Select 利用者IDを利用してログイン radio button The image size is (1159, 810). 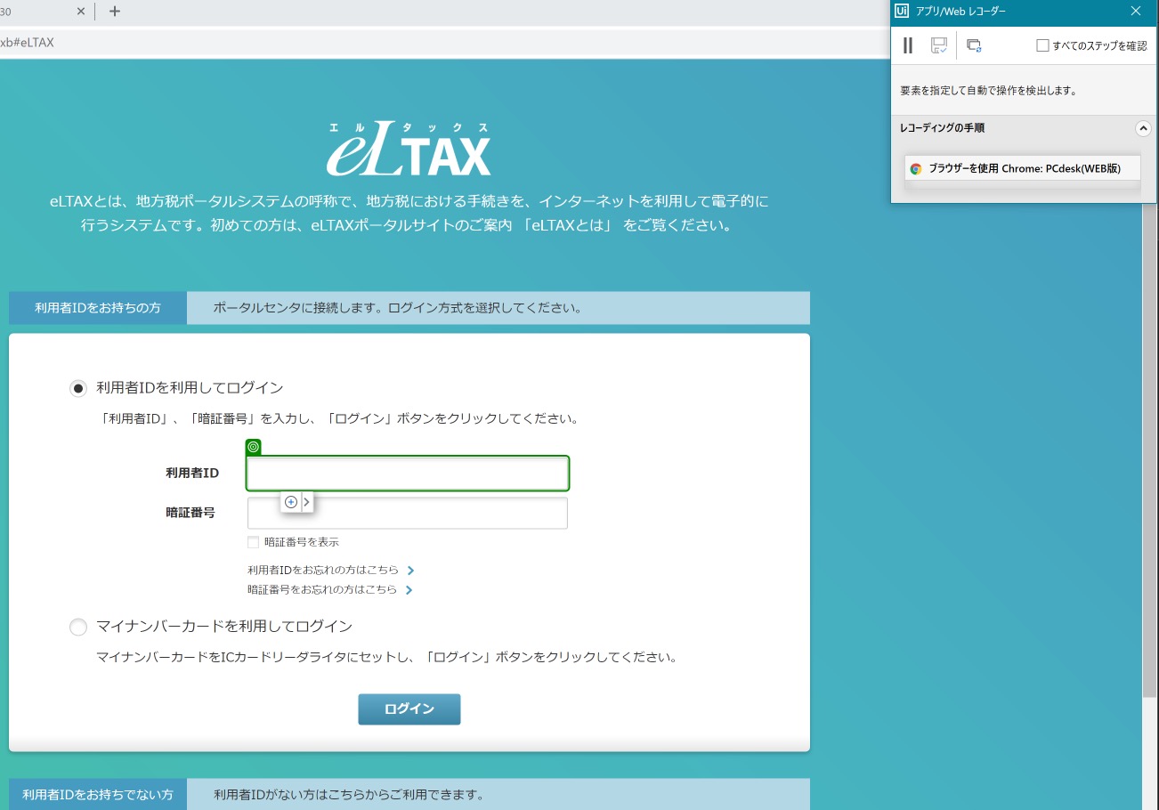coord(78,388)
